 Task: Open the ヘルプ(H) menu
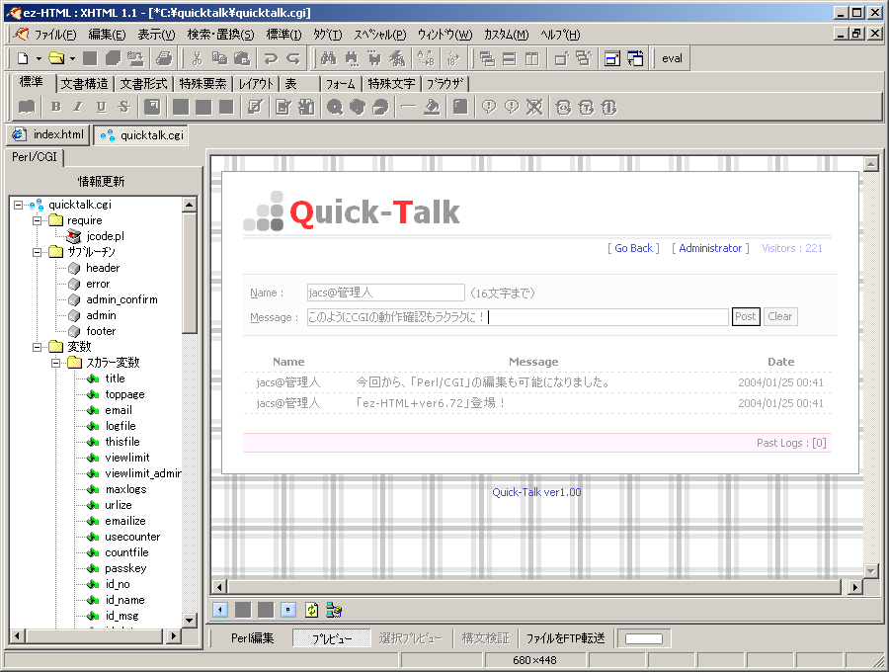click(x=560, y=35)
